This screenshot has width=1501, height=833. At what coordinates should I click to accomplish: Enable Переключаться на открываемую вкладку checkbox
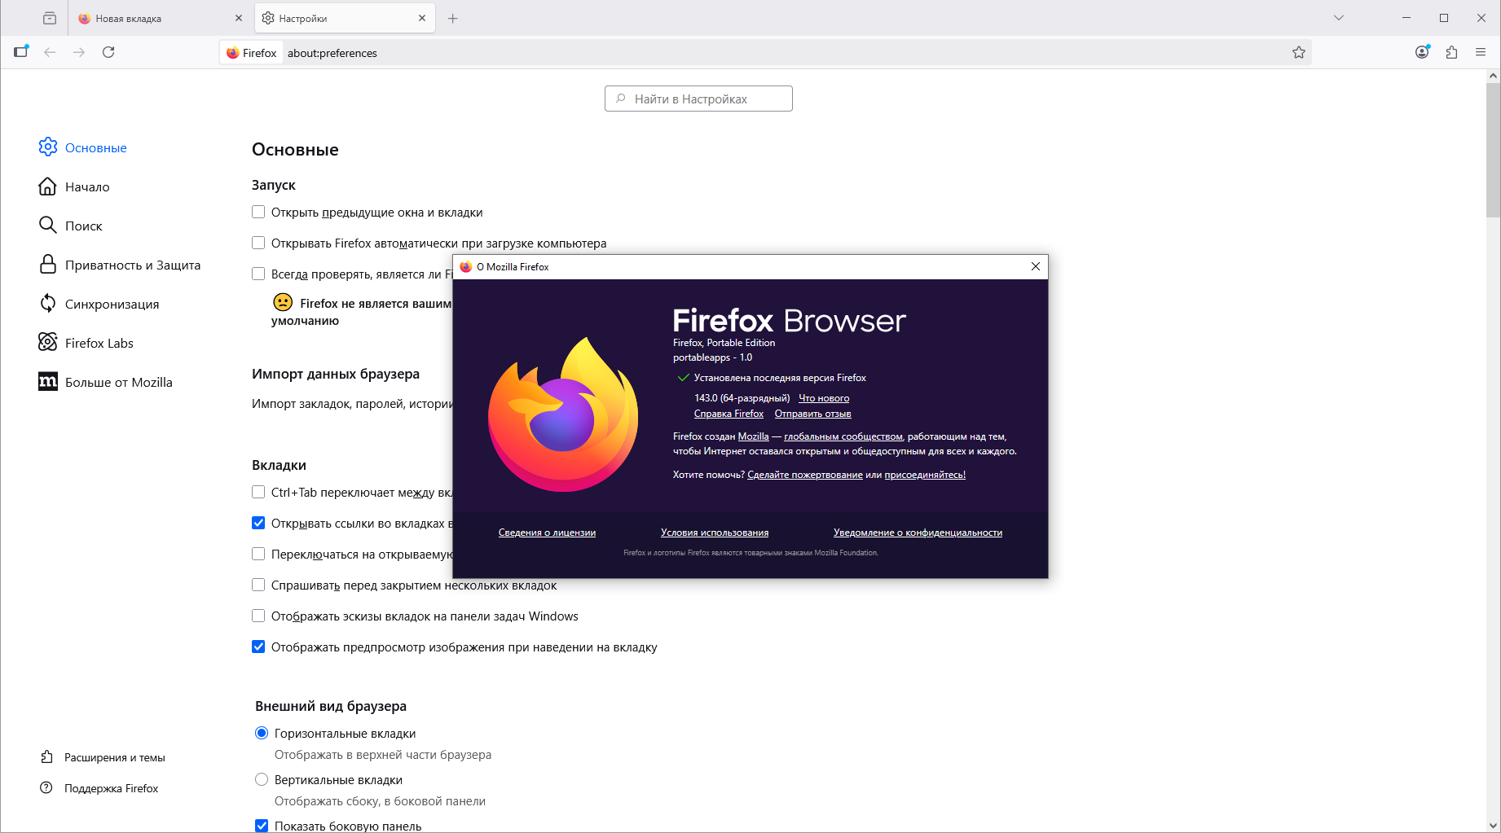(x=258, y=554)
